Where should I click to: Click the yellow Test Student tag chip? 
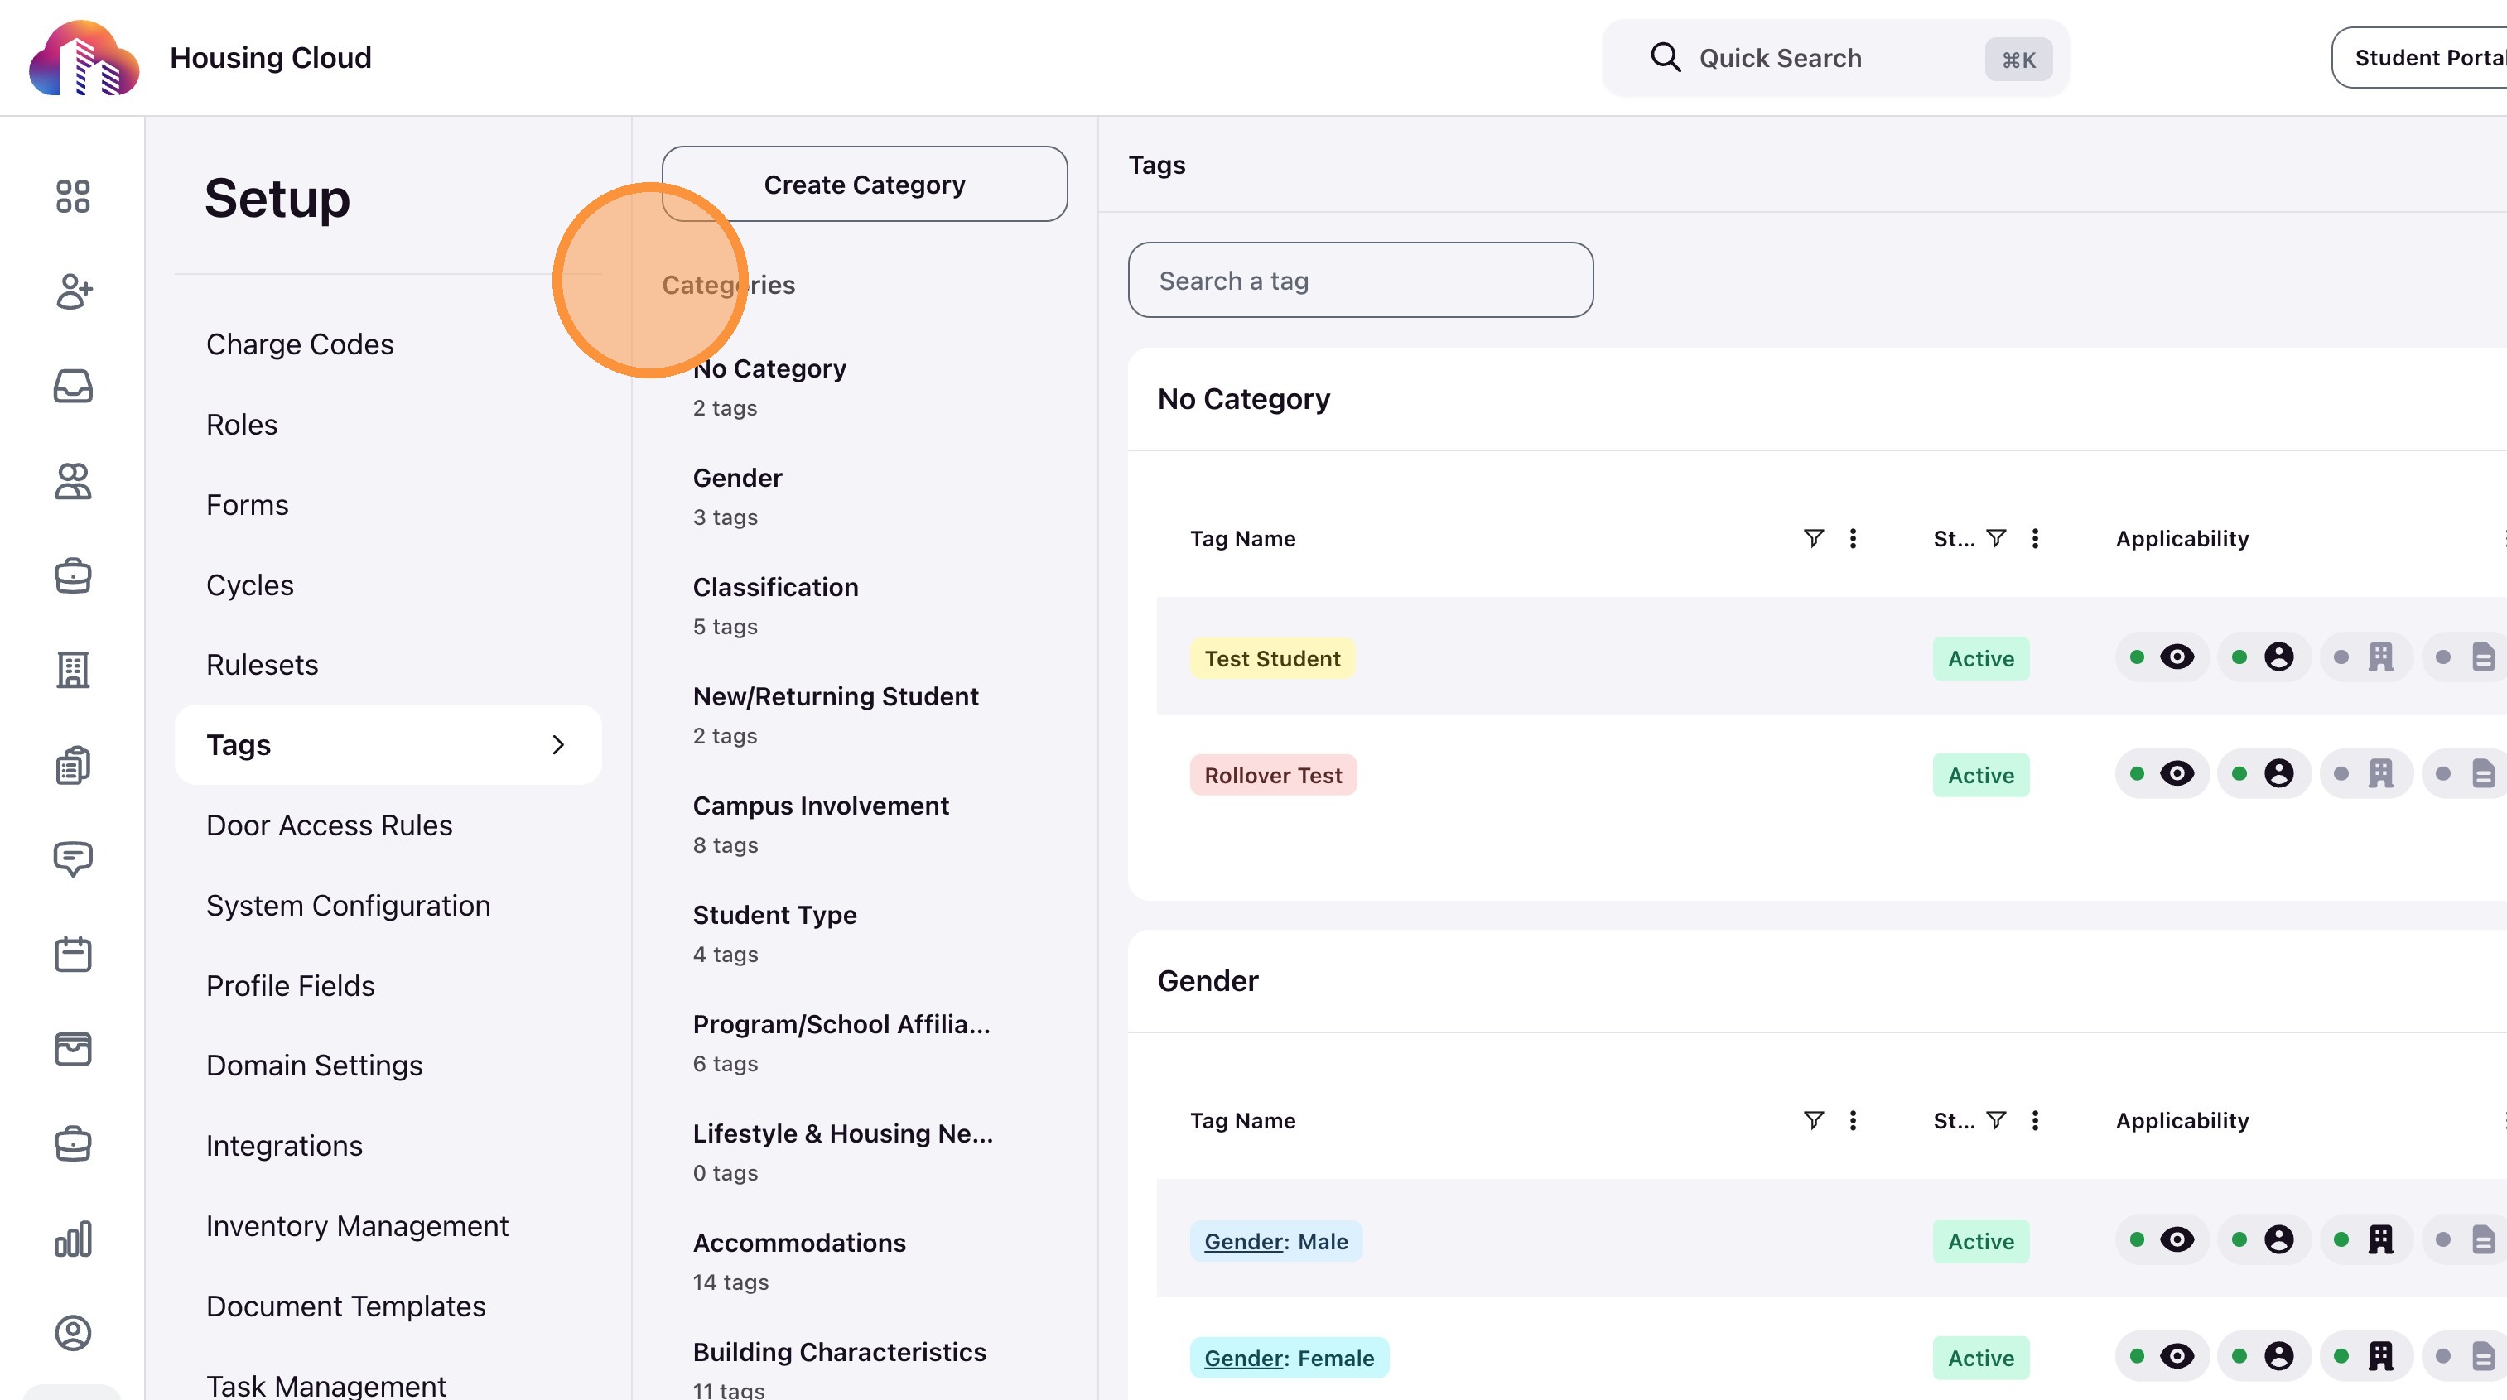(1272, 659)
